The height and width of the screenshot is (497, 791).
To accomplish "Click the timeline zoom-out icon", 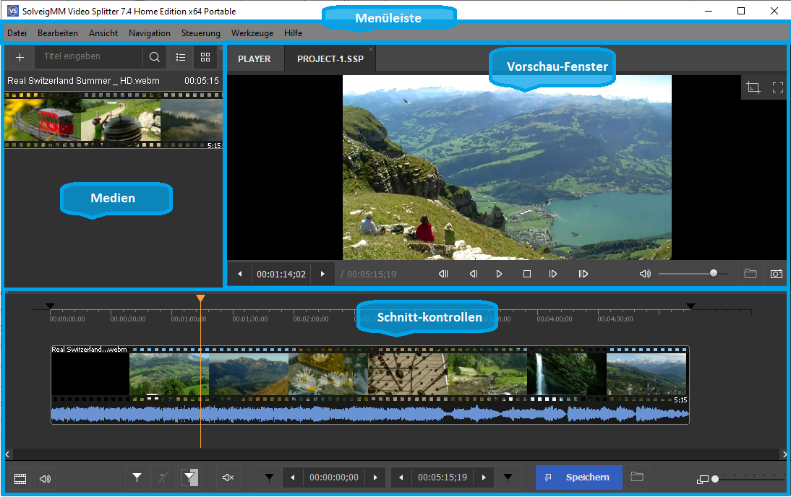I will click(x=702, y=480).
